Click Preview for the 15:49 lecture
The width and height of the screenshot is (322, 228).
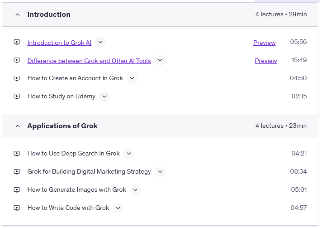click(266, 61)
